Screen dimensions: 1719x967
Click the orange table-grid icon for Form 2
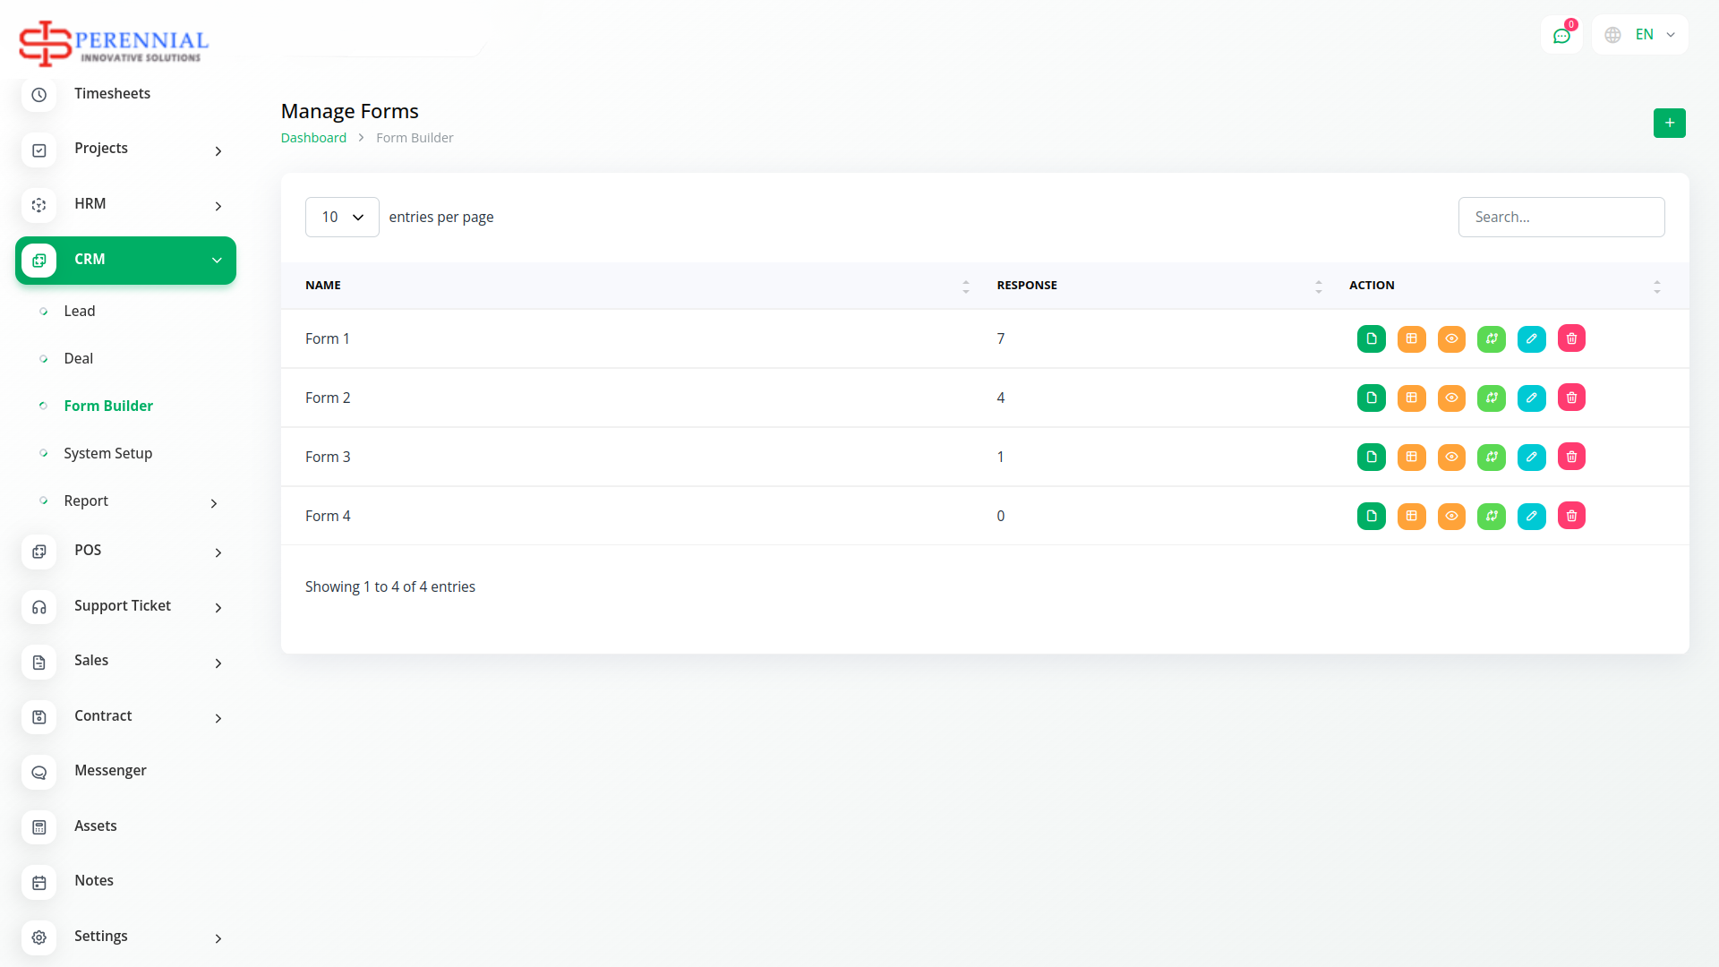[x=1411, y=398]
